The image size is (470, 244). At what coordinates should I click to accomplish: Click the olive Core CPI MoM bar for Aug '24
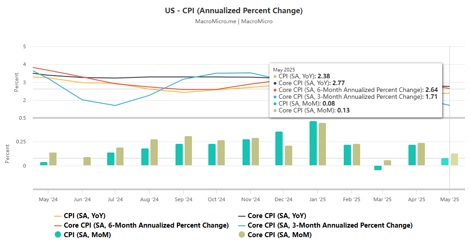(x=154, y=152)
